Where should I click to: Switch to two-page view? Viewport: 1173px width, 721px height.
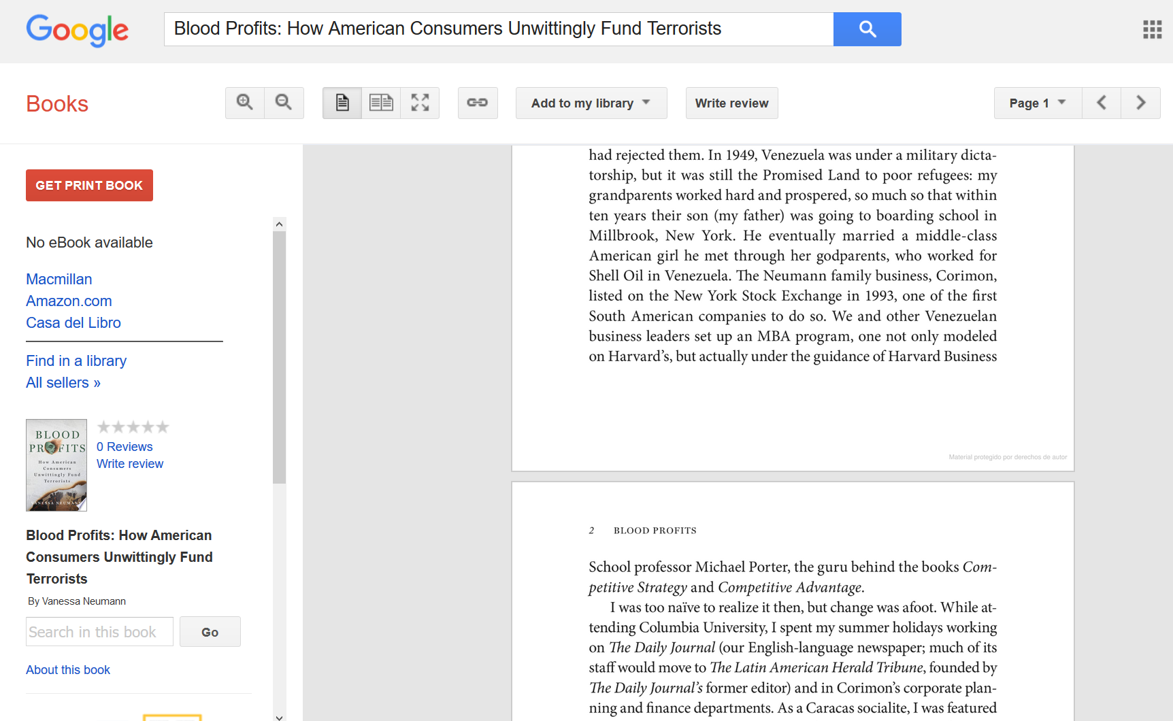[381, 103]
